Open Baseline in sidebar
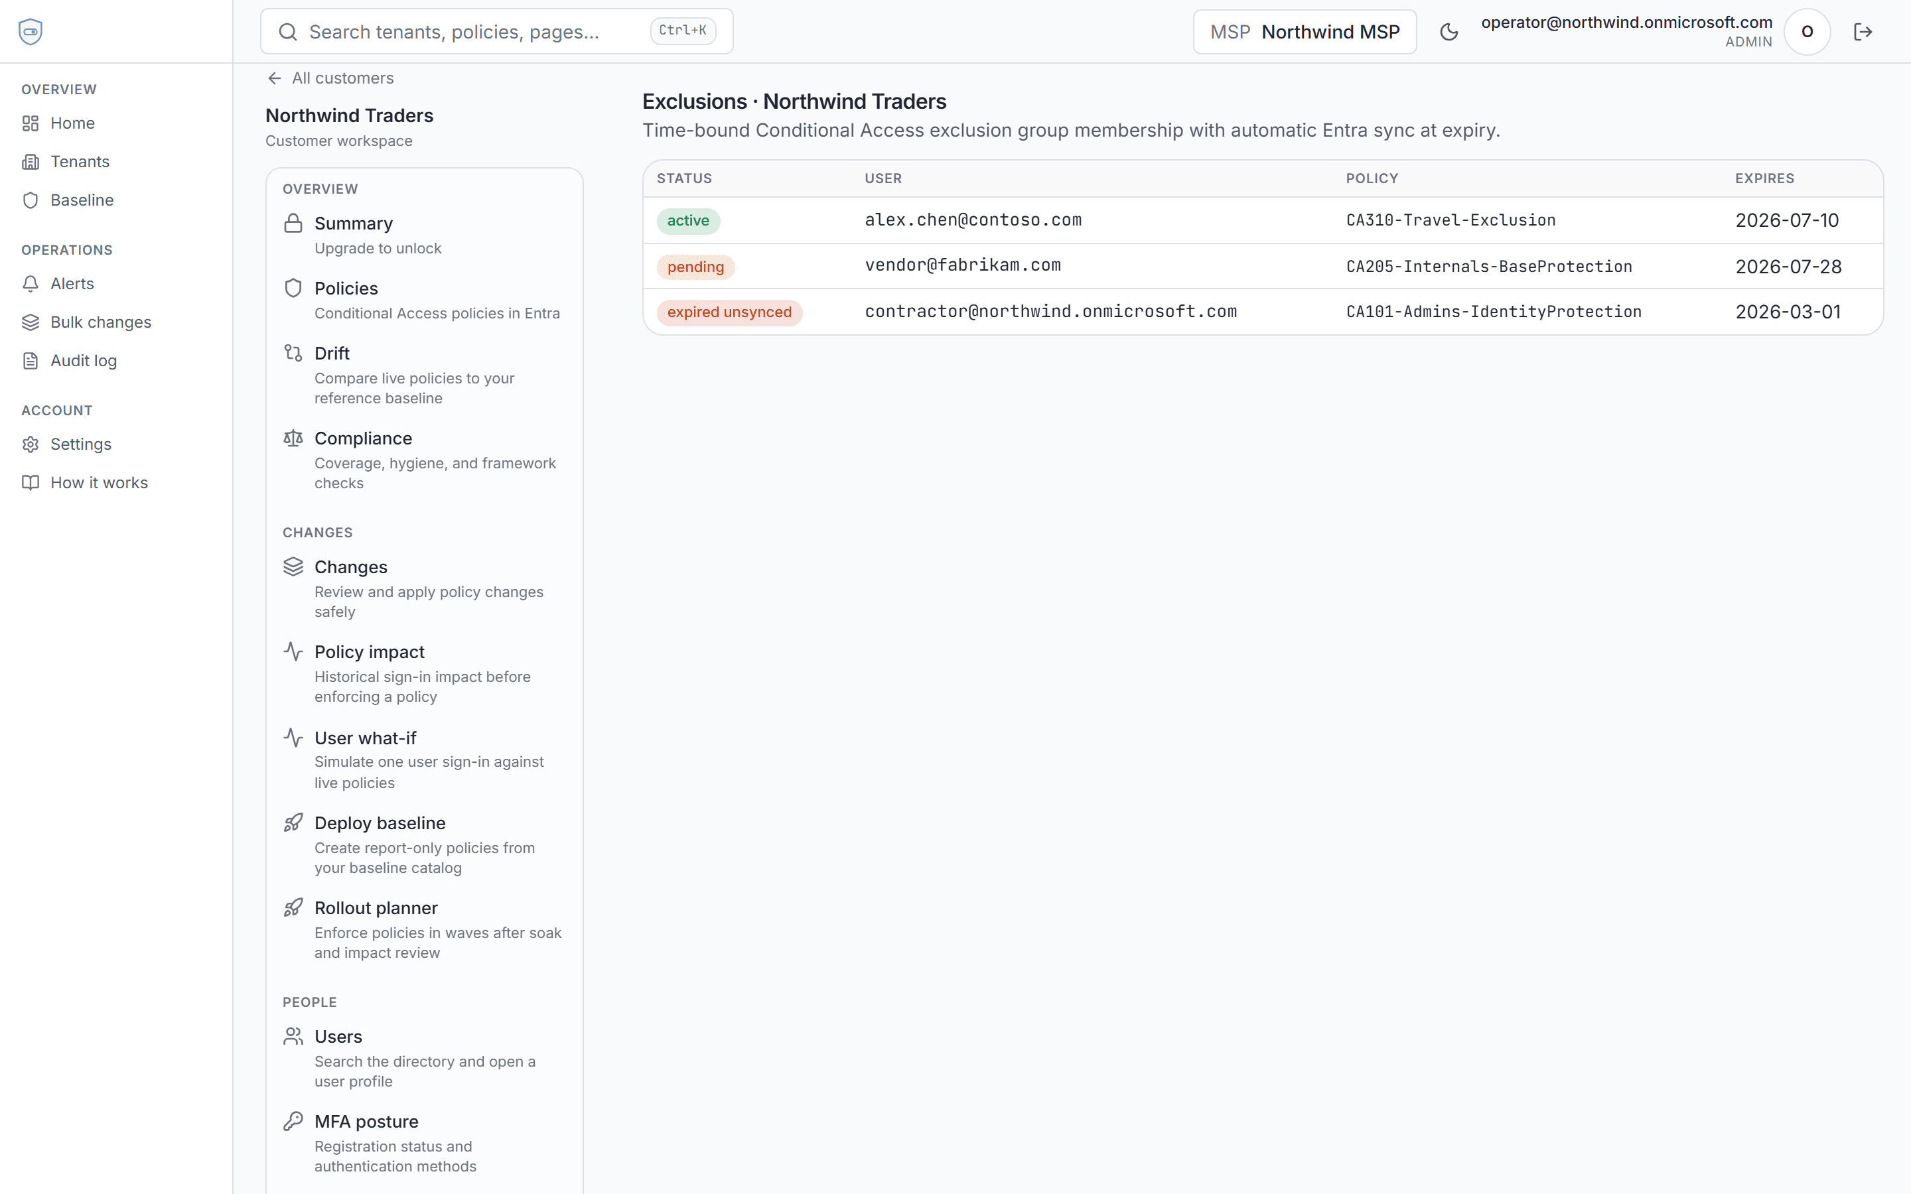This screenshot has height=1194, width=1911. point(116,200)
